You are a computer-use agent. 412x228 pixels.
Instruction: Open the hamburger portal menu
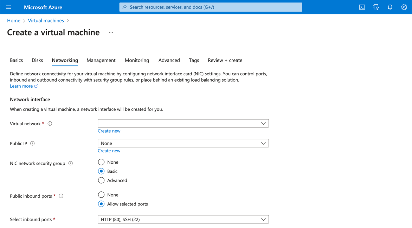click(x=8, y=7)
